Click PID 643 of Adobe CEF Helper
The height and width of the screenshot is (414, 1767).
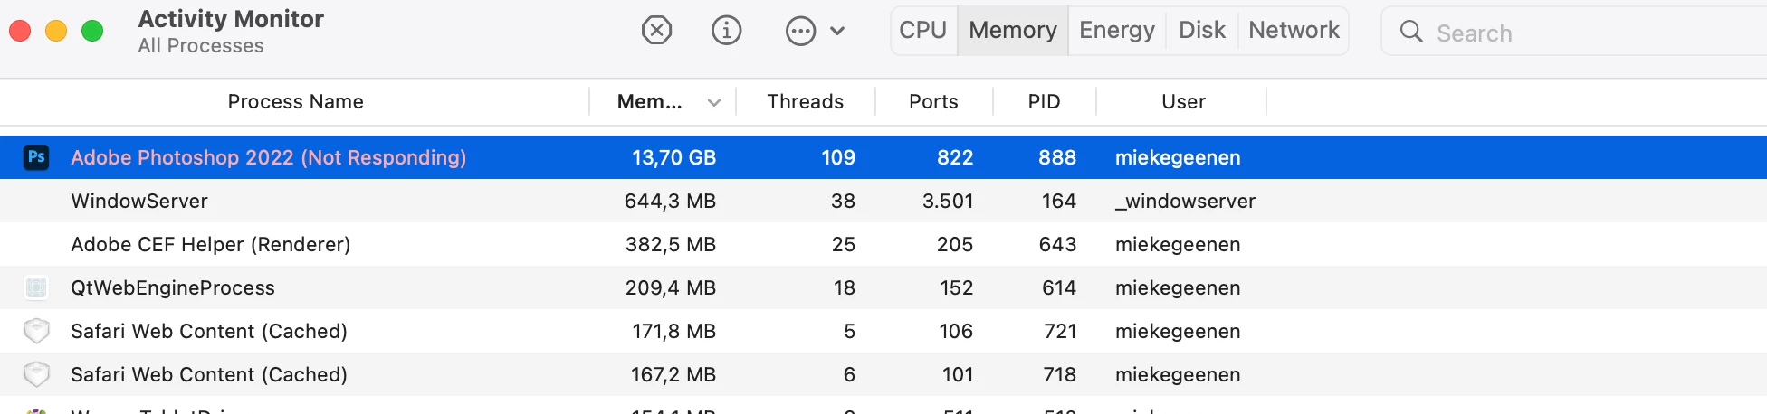1058,244
